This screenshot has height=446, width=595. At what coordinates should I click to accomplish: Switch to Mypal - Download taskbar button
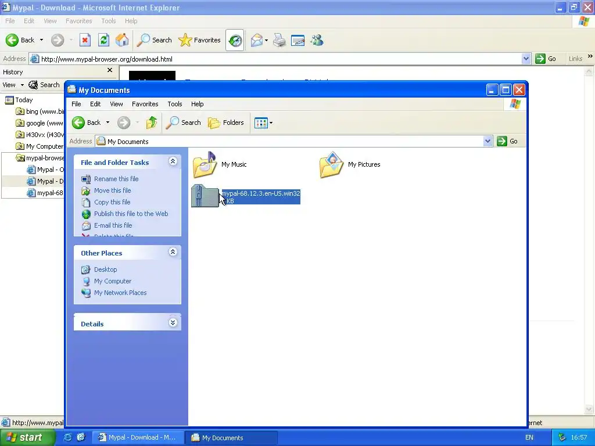pyautogui.click(x=138, y=438)
